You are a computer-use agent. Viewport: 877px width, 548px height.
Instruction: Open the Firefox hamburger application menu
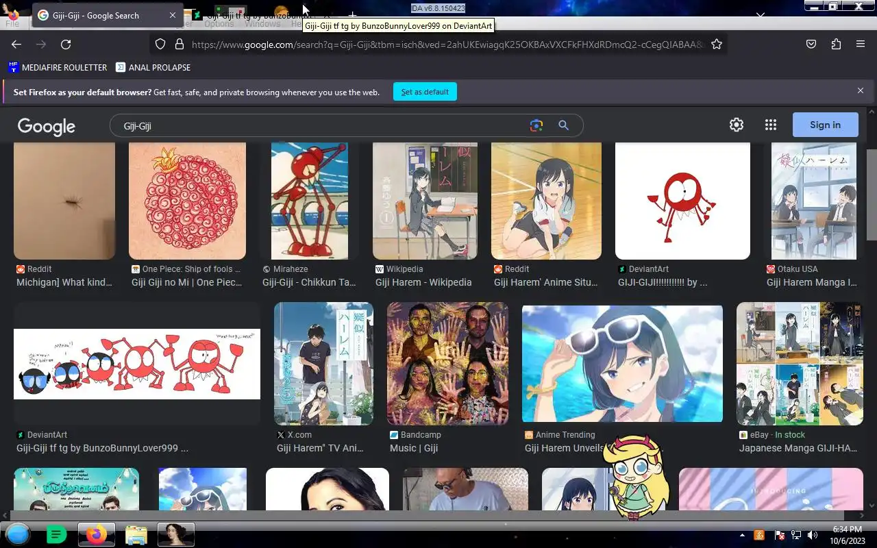tap(861, 44)
